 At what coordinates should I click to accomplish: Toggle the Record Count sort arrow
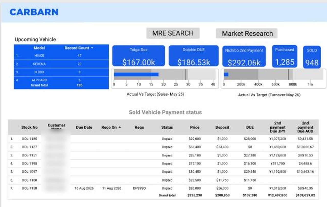pyautogui.click(x=92, y=48)
